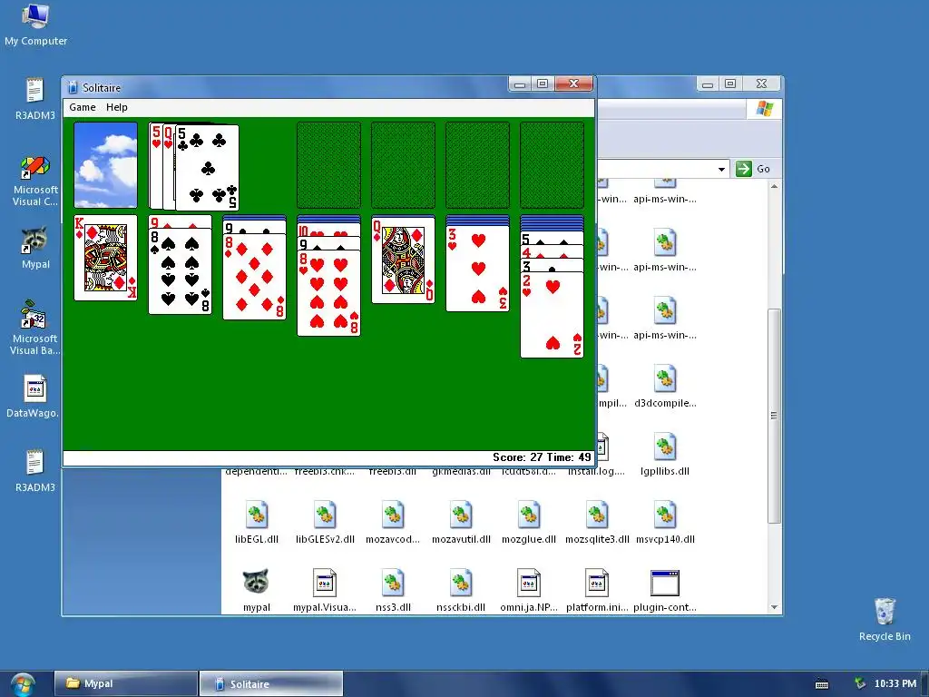This screenshot has width=929, height=697.
Task: Select libEGL.dll in the Mypal folder
Action: click(257, 523)
